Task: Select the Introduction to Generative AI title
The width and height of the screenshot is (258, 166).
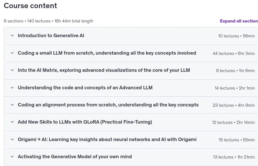Action: point(51,36)
